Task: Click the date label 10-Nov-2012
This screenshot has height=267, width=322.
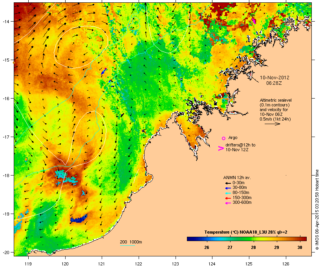Action: pos(274,78)
